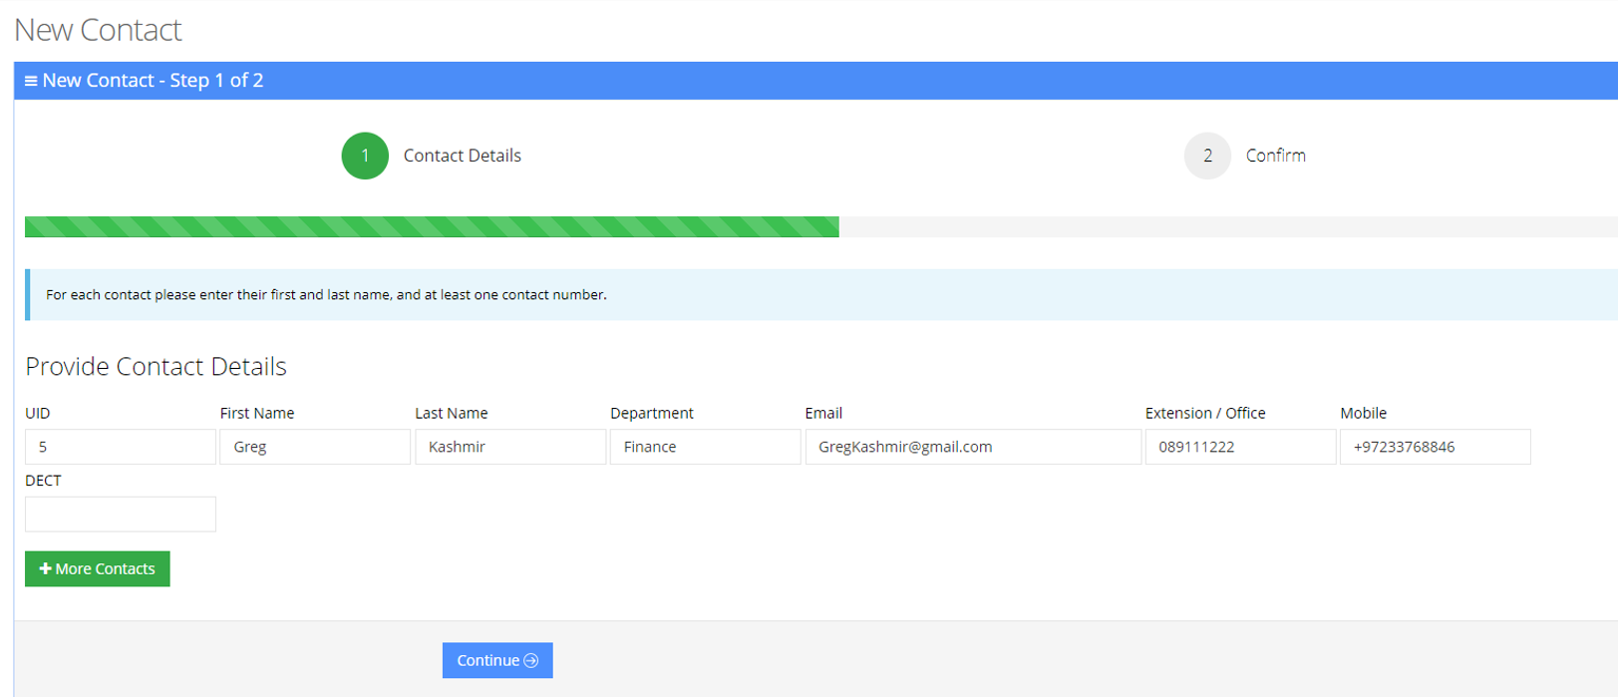Viewport: 1618px width, 697px height.
Task: Click the First Name field with Greg
Action: point(315,447)
